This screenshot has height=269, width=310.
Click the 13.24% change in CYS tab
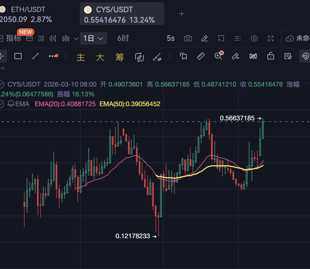142,20
